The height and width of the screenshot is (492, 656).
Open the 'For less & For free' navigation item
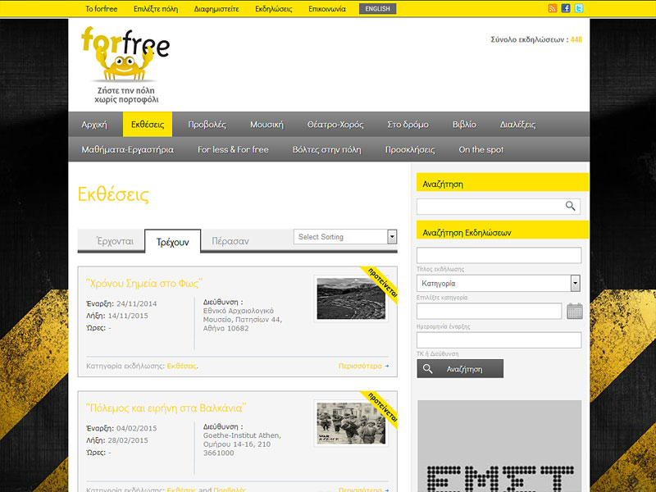tap(233, 149)
